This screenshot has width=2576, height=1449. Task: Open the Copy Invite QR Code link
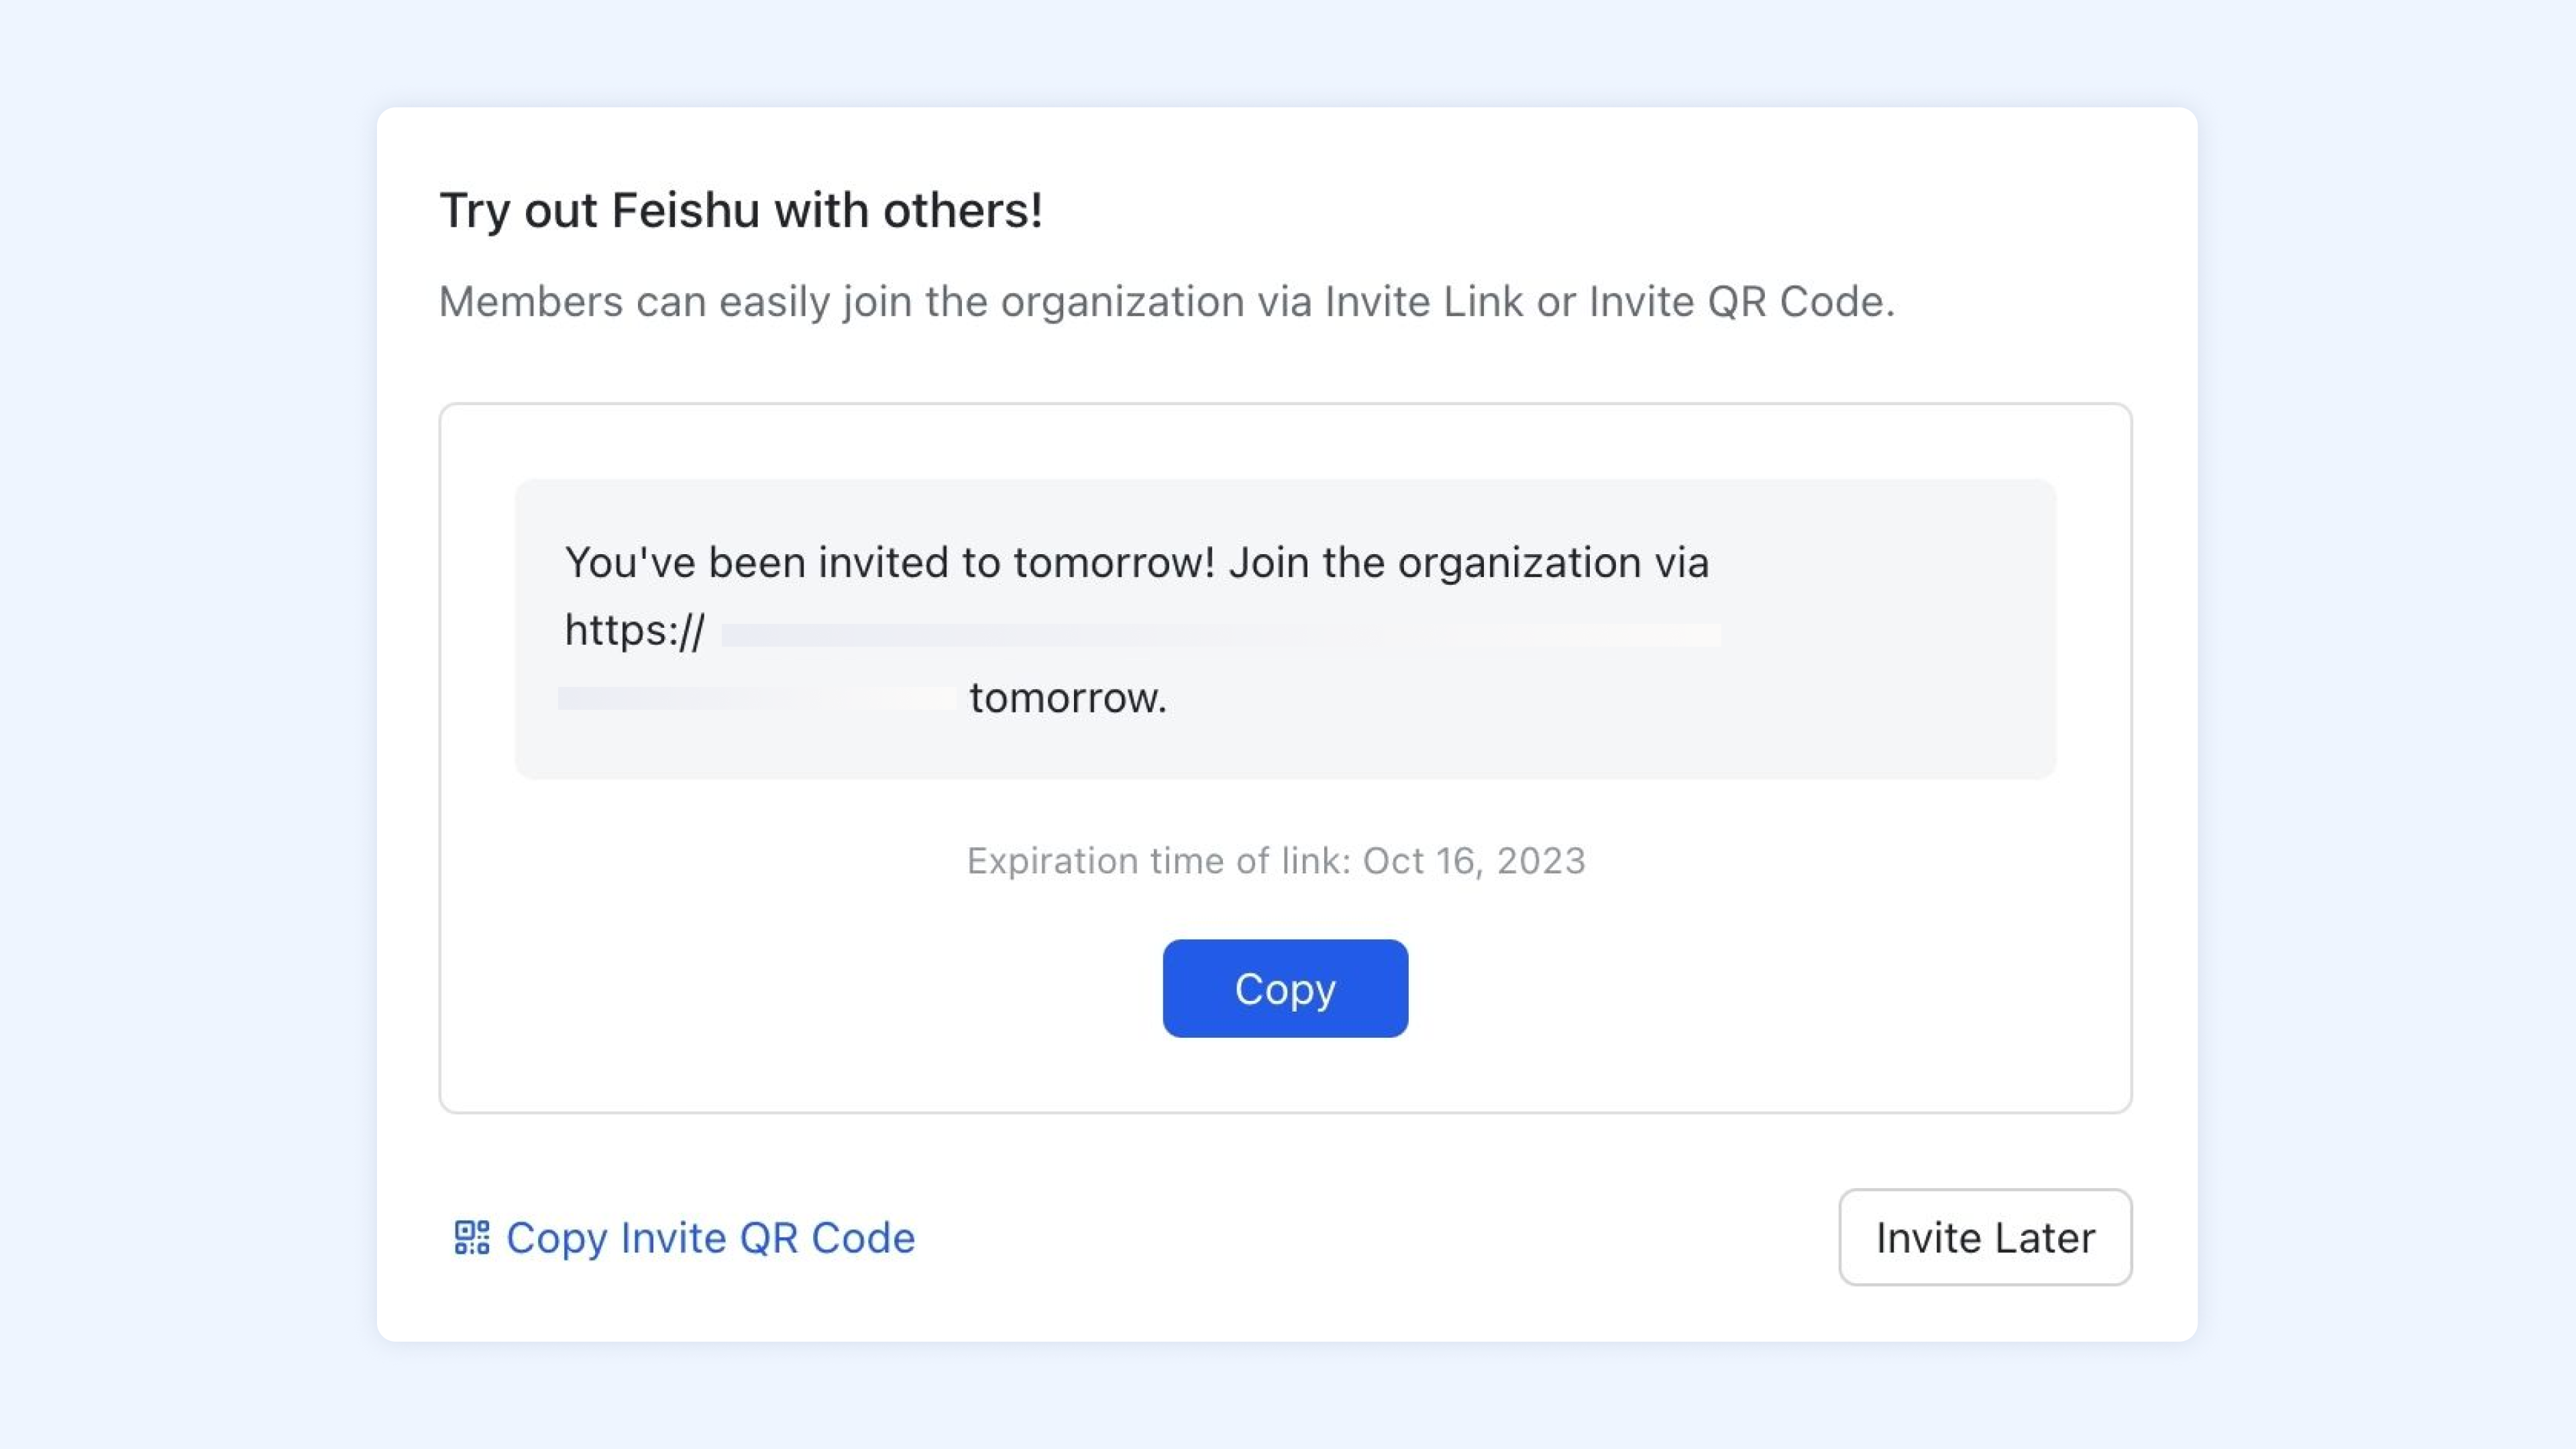tap(710, 1237)
